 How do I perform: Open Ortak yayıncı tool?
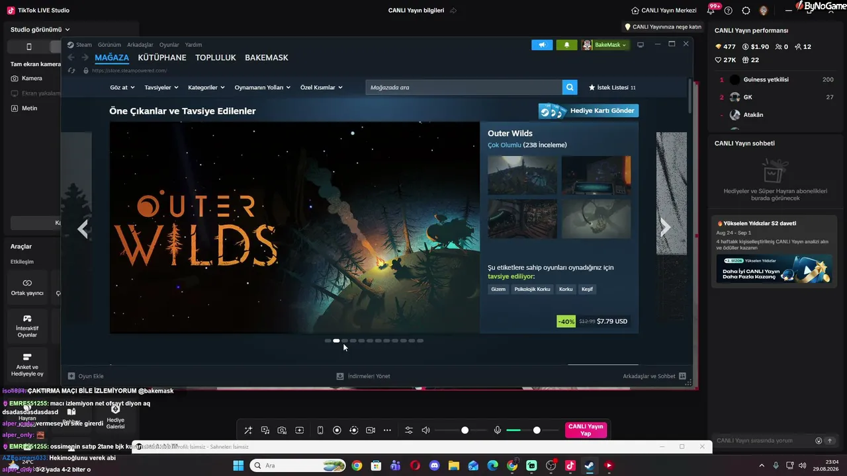tap(27, 288)
